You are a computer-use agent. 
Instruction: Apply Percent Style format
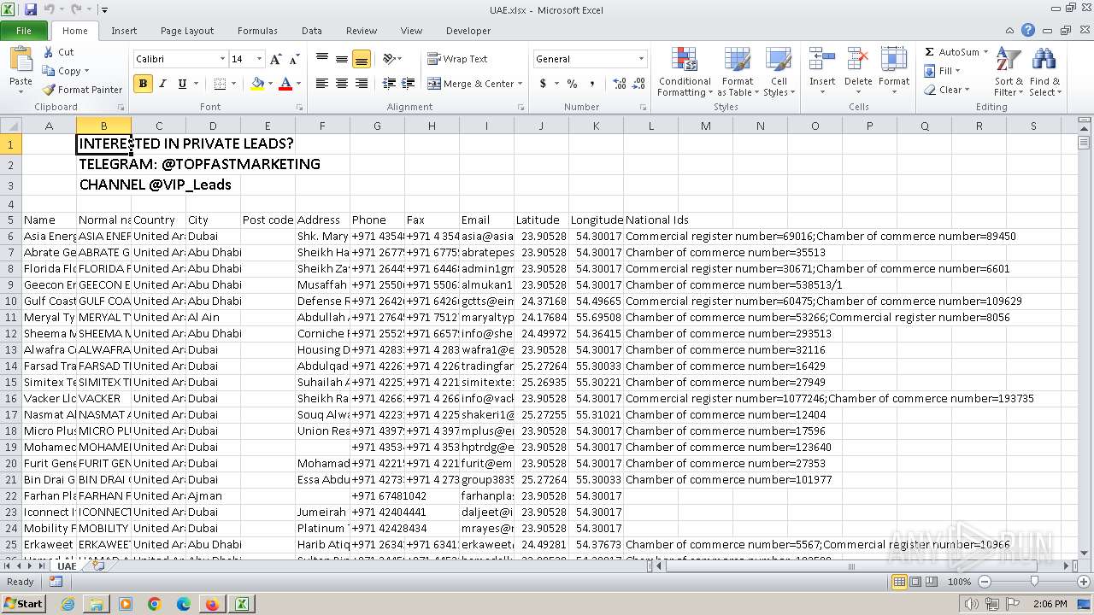point(572,84)
